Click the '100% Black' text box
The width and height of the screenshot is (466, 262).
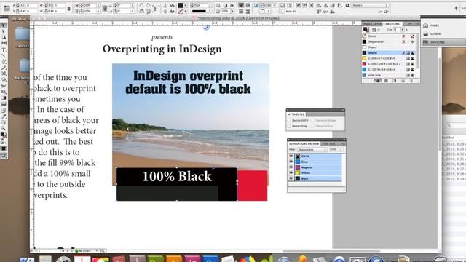coord(177,176)
